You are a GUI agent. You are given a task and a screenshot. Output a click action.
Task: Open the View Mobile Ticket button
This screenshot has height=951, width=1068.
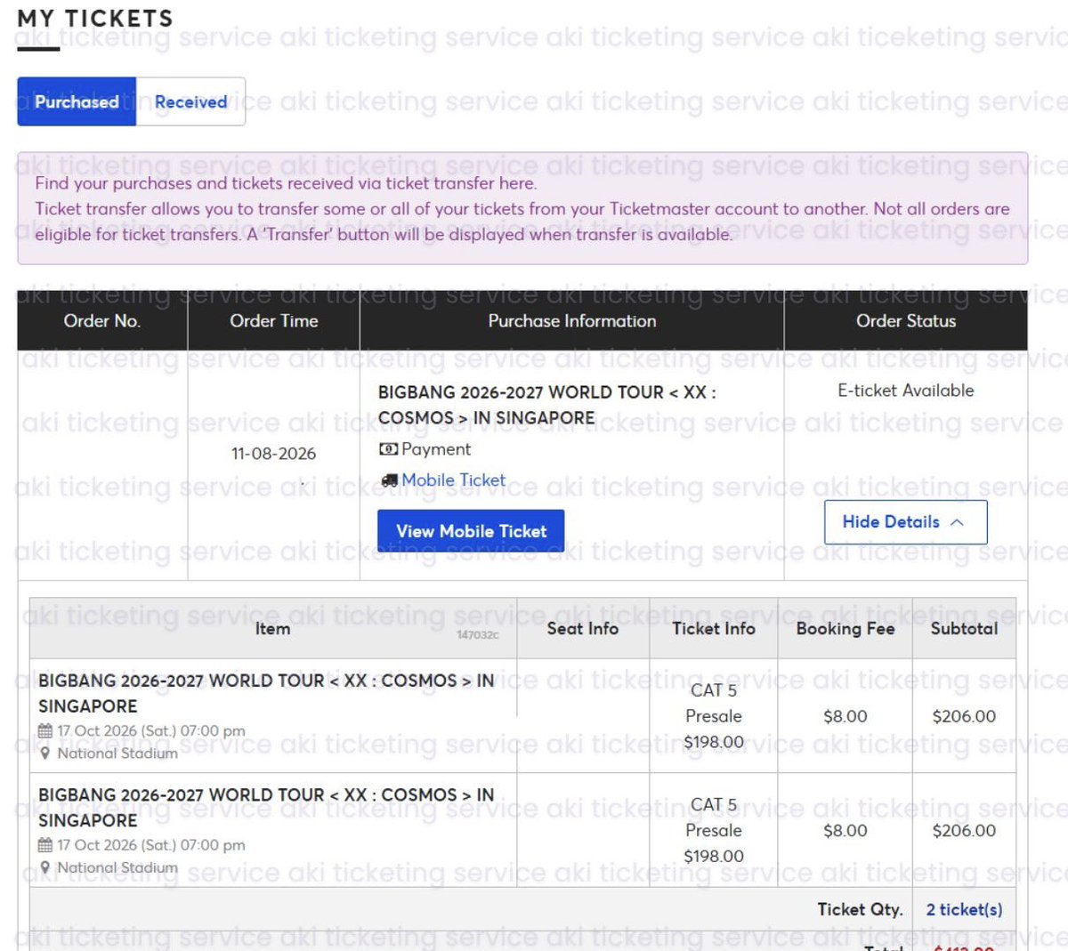[471, 531]
